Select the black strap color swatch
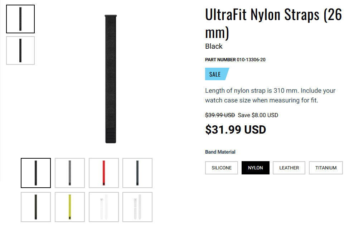This screenshot has width=349, height=231. pyautogui.click(x=36, y=173)
